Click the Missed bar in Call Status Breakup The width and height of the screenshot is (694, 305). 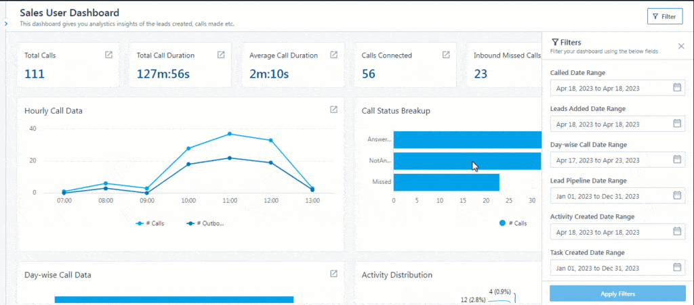pos(446,182)
